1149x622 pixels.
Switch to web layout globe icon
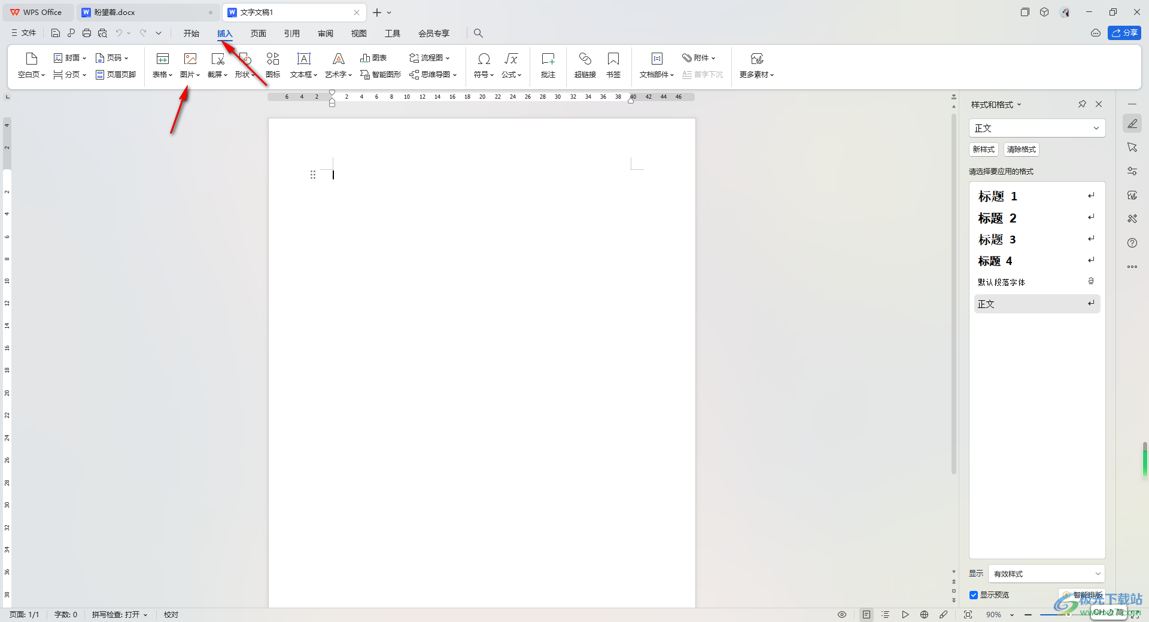pyautogui.click(x=924, y=614)
